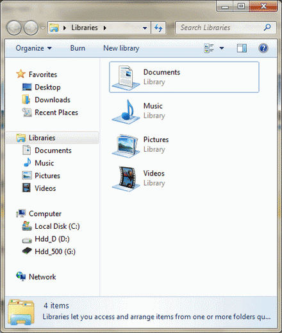This screenshot has width=282, height=333.
Task: Open Recent Places in Favorites
Action: point(50,113)
